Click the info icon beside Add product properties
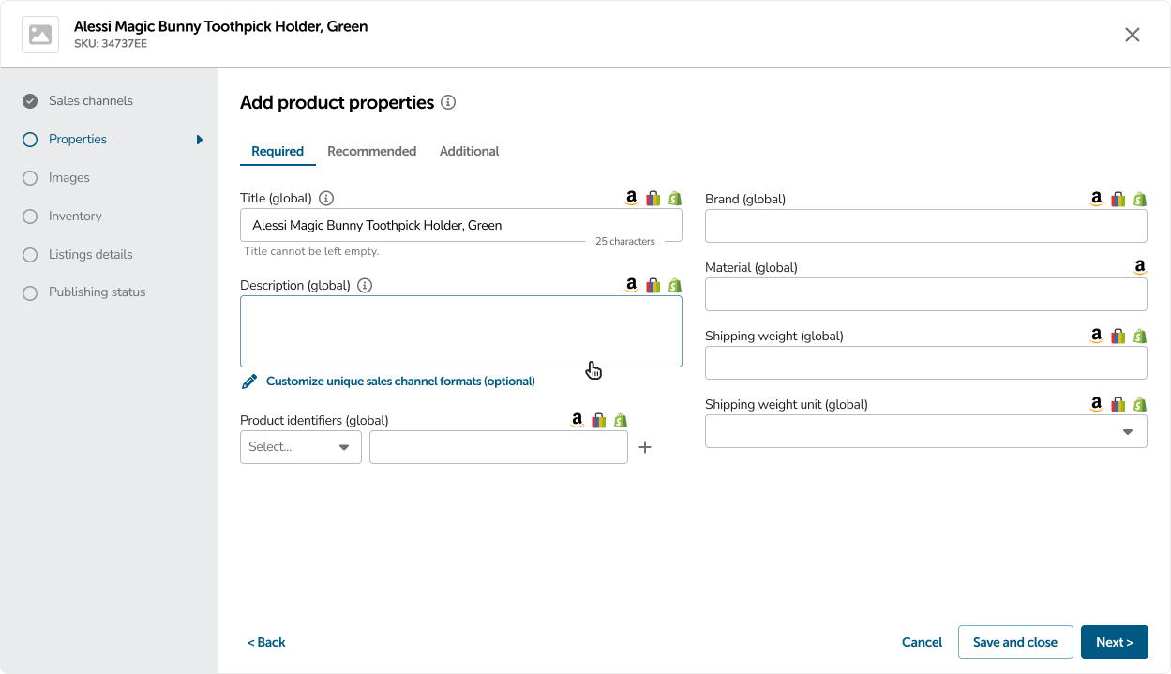This screenshot has height=674, width=1171. pos(448,102)
